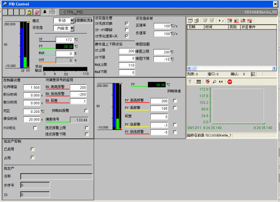Jump to last alarm message icon

coord(236,21)
